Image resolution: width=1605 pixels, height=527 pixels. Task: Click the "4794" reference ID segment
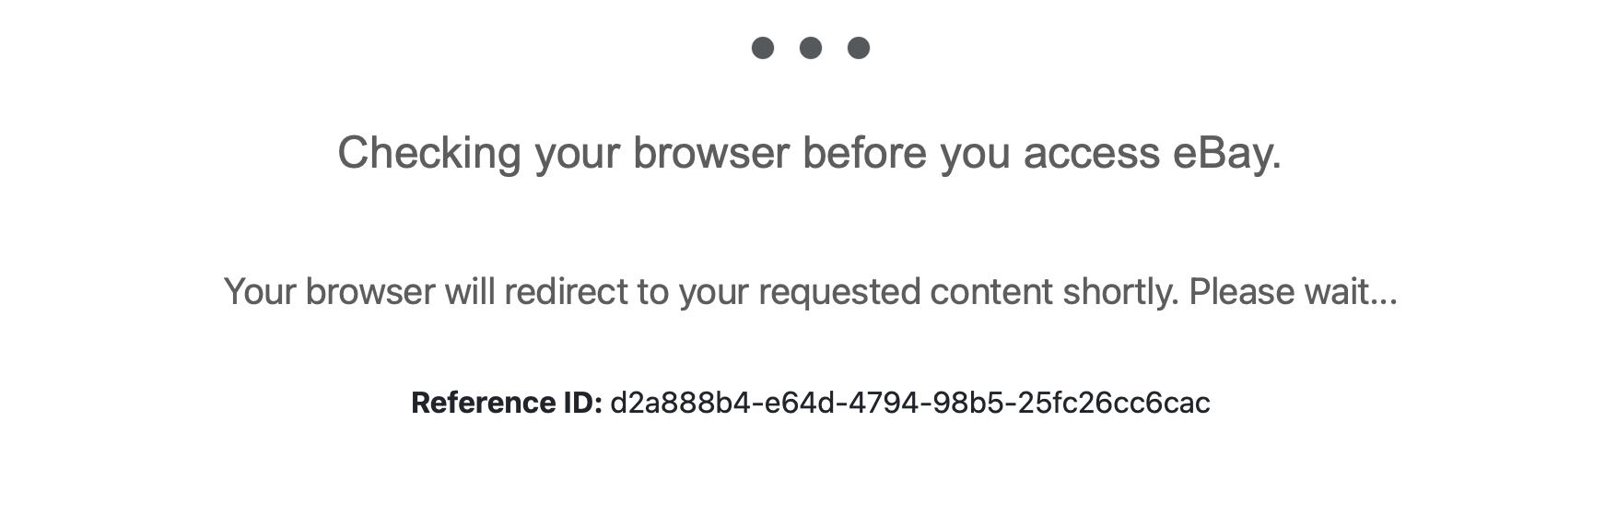(x=884, y=403)
